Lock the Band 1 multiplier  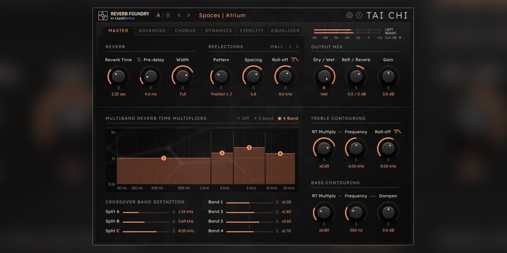point(277,202)
